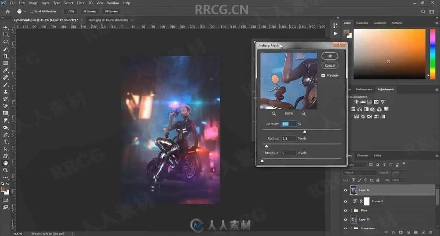
Task: Select the Horizontal Type tool
Action: (5, 142)
